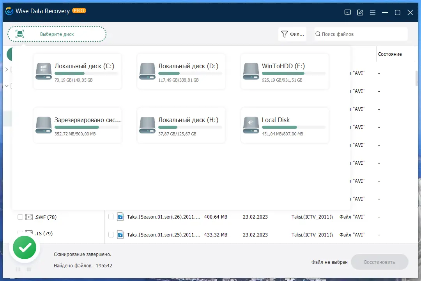Open the edit note icon in title bar
Image resolution: width=421 pixels, height=281 pixels.
point(360,12)
